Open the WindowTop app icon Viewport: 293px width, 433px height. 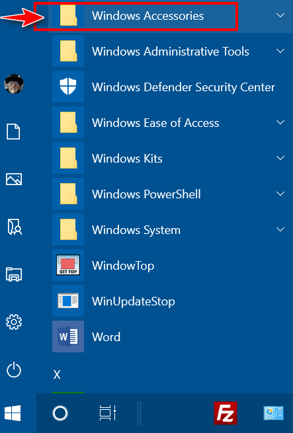[68, 265]
